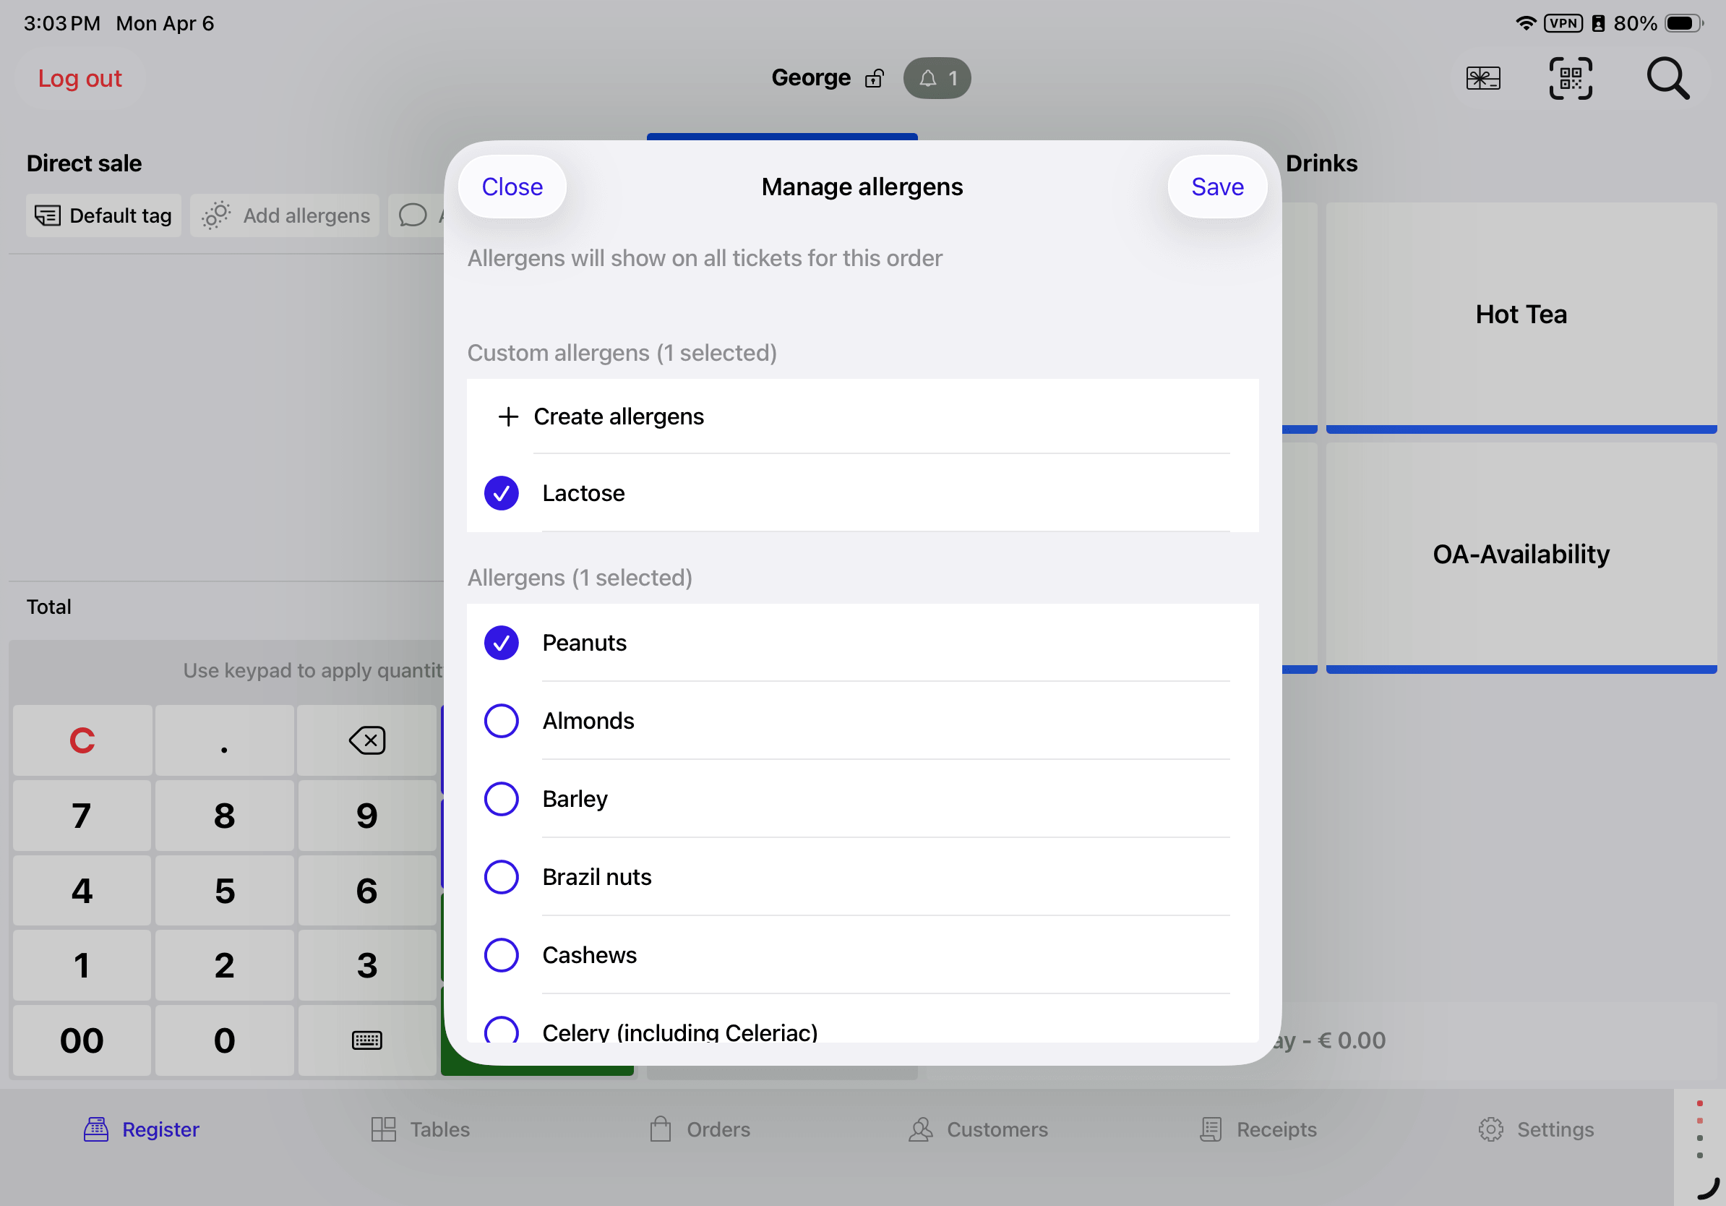Close the Manage allergens dialog
This screenshot has height=1206, width=1726.
click(x=512, y=187)
